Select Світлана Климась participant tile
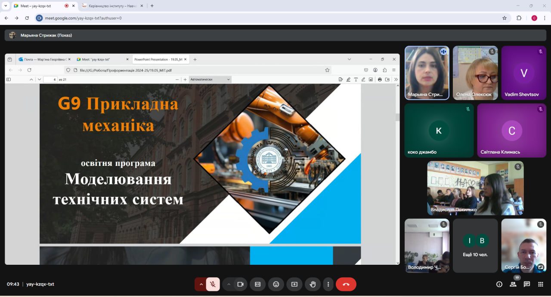Image resolution: width=551 pixels, height=297 pixels. click(512, 131)
